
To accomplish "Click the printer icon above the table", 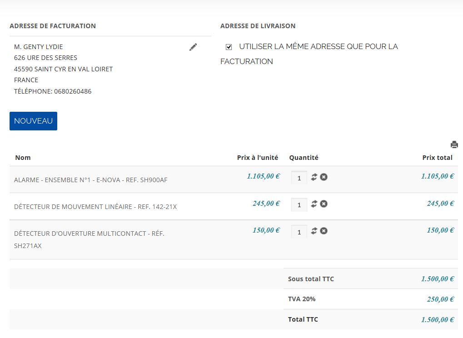I will [454, 144].
